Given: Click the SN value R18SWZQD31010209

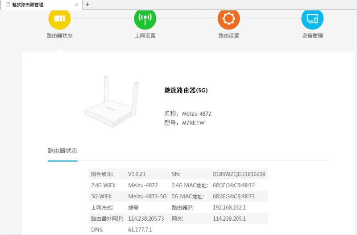Looking at the screenshot, I should coord(239,174).
